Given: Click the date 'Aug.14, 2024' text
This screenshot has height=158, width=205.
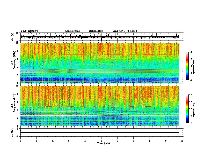Looking at the screenshot, I should [x=72, y=31].
